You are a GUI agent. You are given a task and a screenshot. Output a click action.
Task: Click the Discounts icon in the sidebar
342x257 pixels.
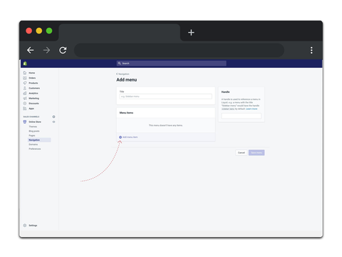tap(25, 104)
